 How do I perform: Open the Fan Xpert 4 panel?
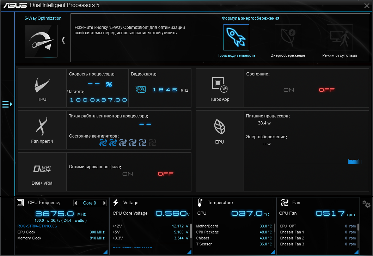[42, 130]
